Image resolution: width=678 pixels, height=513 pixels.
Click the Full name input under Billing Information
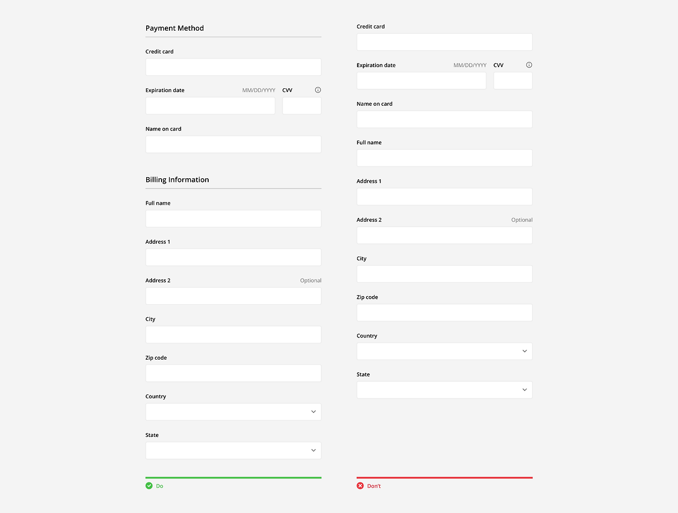click(x=233, y=218)
